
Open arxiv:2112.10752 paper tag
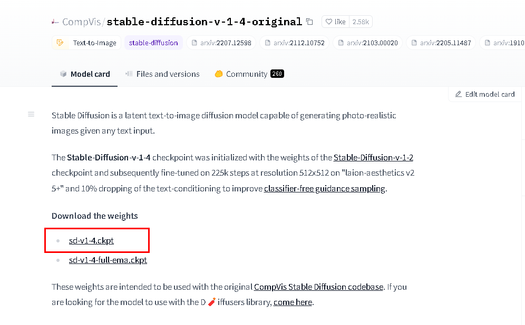(x=295, y=43)
